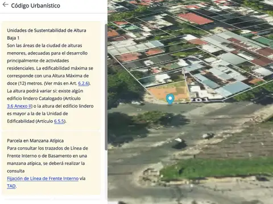Follow the Artículo 6.5.5 link

(59, 121)
